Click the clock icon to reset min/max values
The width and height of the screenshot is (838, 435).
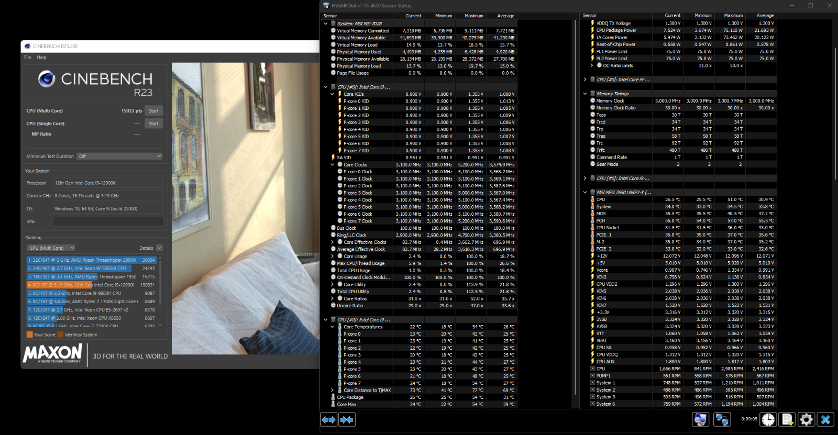tap(768, 419)
